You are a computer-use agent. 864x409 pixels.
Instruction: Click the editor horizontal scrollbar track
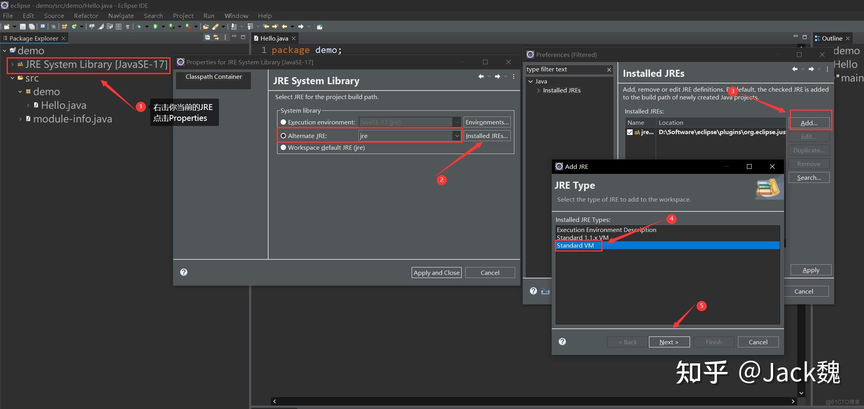pos(533,401)
